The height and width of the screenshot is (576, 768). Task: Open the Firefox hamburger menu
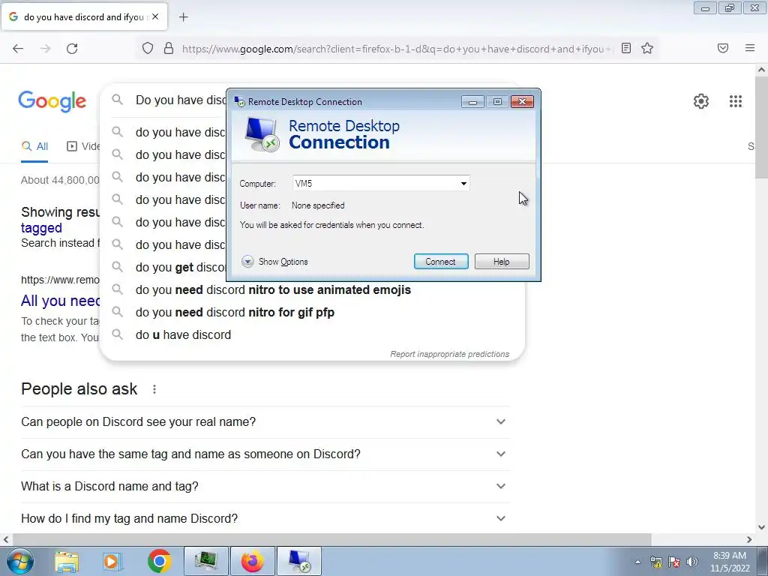[x=750, y=48]
